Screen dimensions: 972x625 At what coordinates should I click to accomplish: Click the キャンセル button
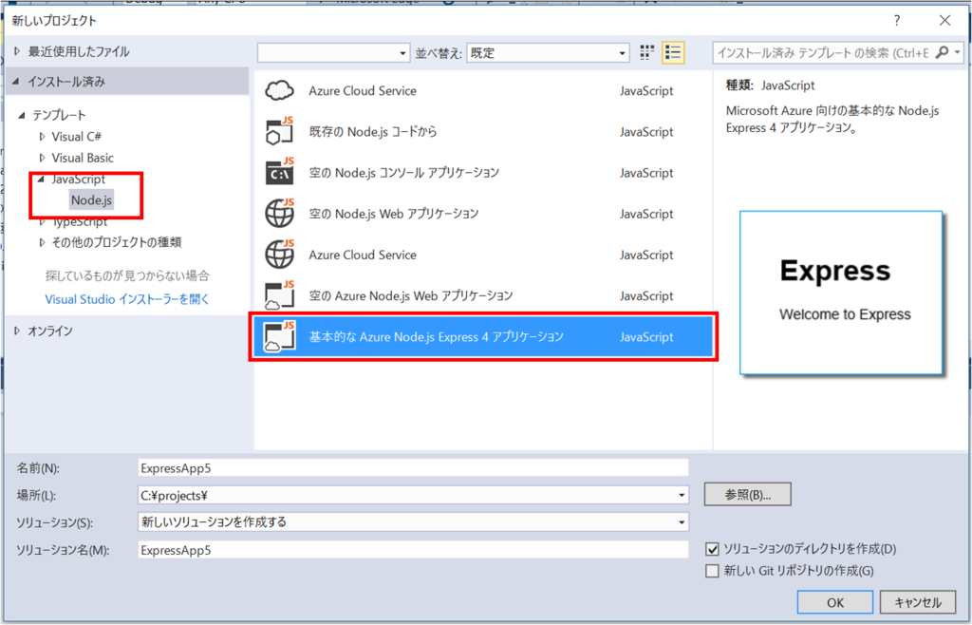pos(918,602)
